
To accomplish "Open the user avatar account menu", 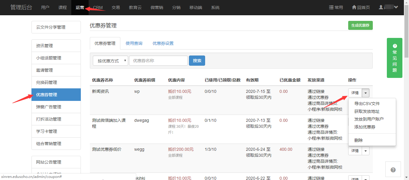I will (x=388, y=7).
